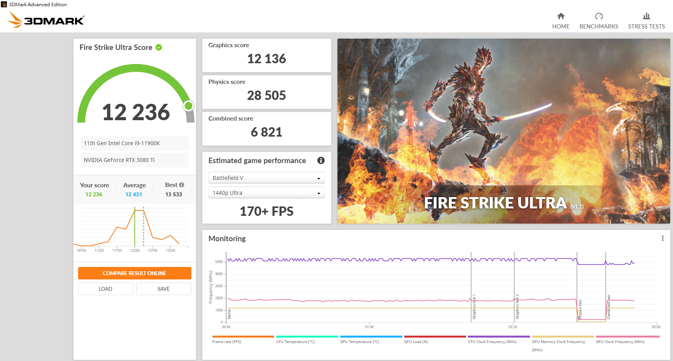Image resolution: width=673 pixels, height=361 pixels.
Task: Click the 3DMark logo
Action: (46, 20)
